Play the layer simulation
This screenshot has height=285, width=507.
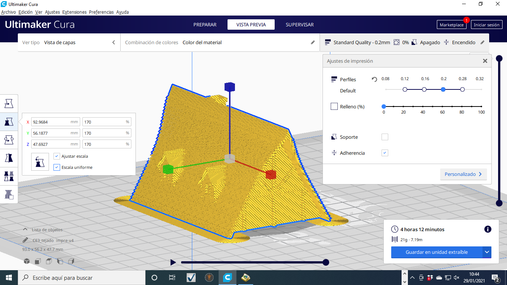click(x=173, y=262)
